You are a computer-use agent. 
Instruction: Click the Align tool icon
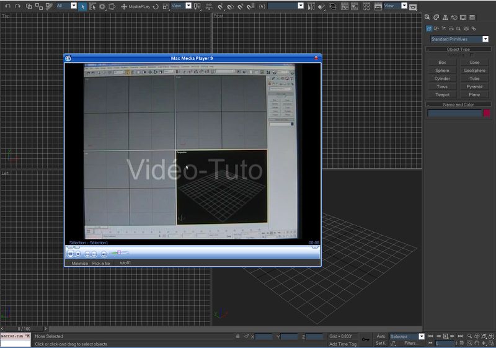point(321,6)
